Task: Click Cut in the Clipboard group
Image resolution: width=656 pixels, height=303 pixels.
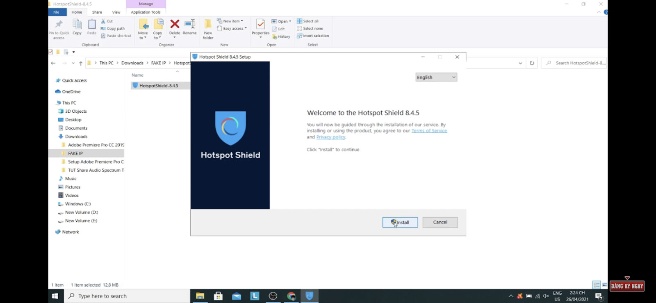Action: (x=107, y=21)
